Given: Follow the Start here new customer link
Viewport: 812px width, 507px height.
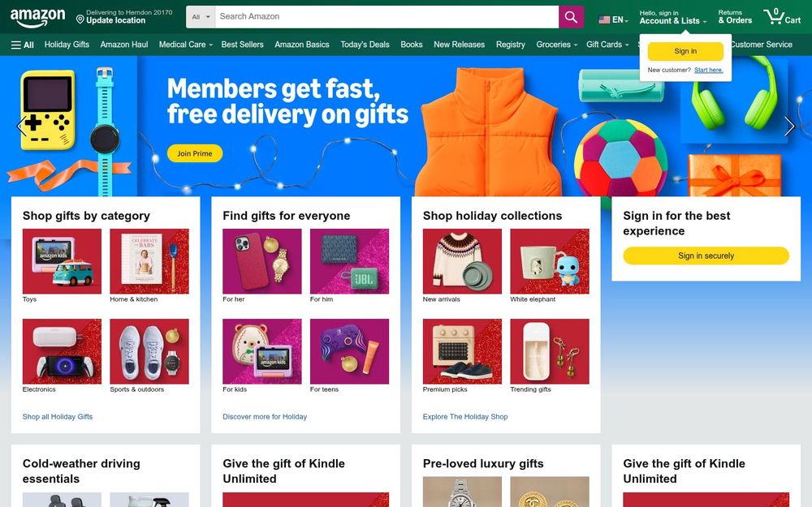Looking at the screenshot, I should (x=708, y=70).
